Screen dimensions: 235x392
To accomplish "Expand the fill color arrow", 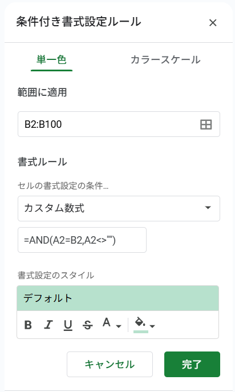I will pyautogui.click(x=152, y=326).
